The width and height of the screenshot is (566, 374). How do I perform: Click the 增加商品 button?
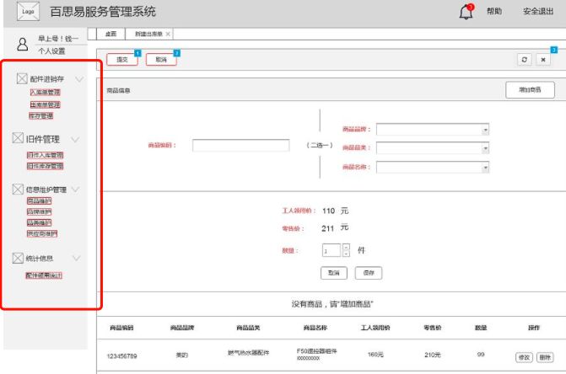coord(530,90)
